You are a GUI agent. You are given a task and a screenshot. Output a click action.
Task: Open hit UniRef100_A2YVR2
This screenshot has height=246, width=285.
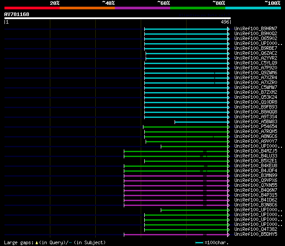coord(256,58)
